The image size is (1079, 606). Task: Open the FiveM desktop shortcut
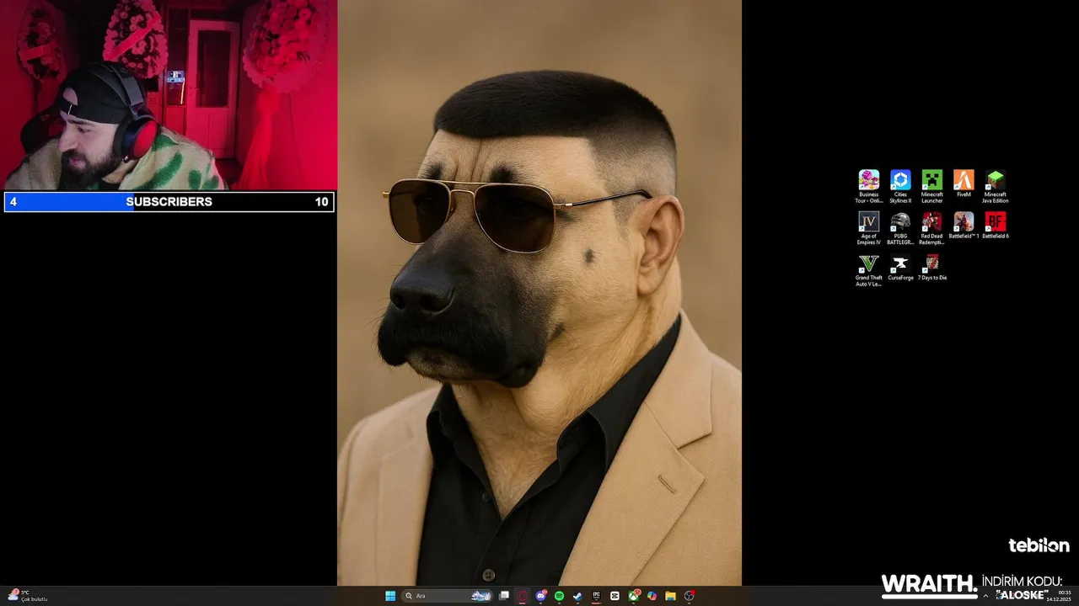(964, 183)
